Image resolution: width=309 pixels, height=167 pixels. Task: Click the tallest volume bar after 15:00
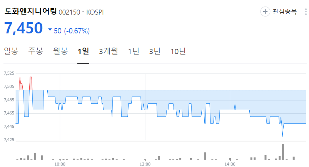283,152
